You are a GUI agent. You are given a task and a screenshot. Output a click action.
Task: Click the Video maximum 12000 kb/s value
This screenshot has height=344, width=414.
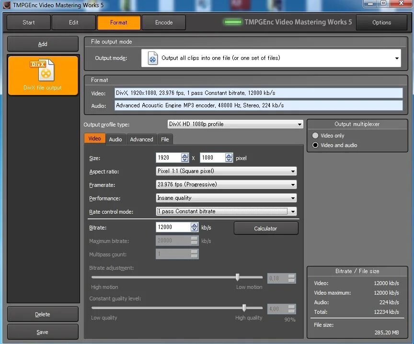tap(386, 293)
